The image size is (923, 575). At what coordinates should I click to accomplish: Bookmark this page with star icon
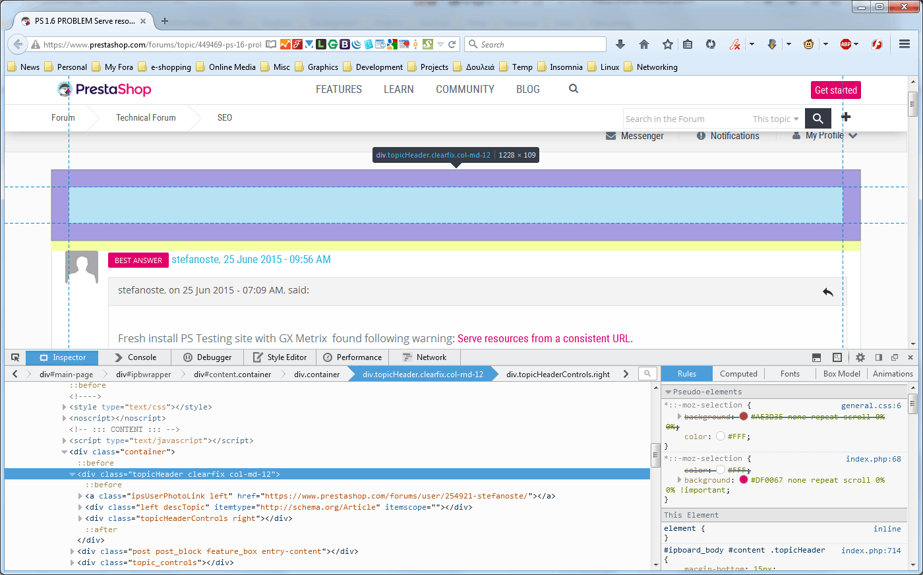pyautogui.click(x=668, y=44)
